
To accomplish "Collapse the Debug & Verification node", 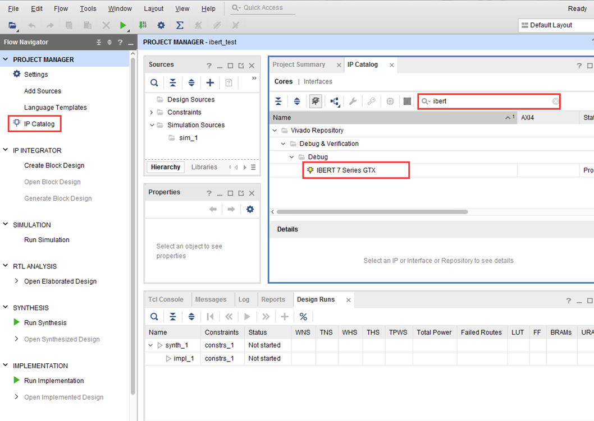I will [283, 144].
